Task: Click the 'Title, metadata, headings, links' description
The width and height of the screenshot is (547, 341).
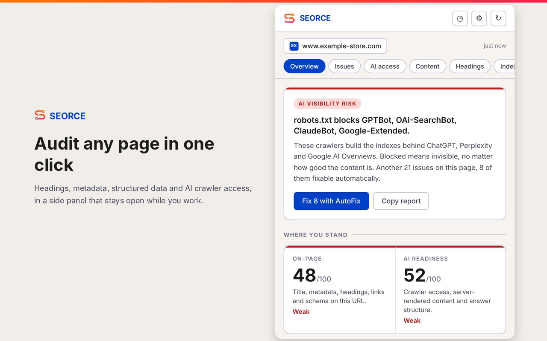Action: coord(338,296)
